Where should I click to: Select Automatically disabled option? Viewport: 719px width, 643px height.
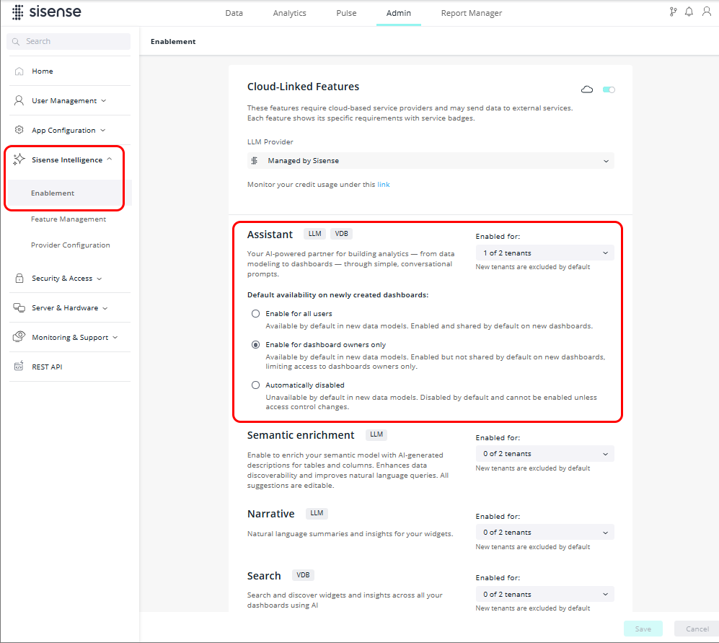[x=255, y=385]
